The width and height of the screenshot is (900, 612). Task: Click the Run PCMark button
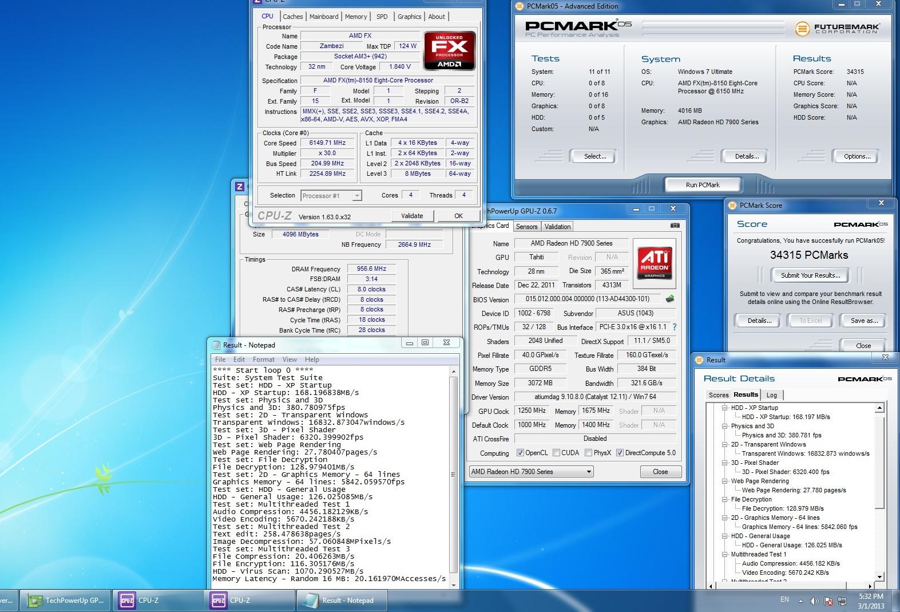(703, 185)
